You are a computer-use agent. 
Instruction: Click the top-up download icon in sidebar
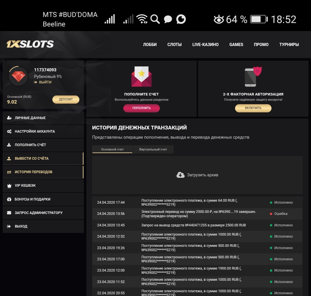point(9,145)
